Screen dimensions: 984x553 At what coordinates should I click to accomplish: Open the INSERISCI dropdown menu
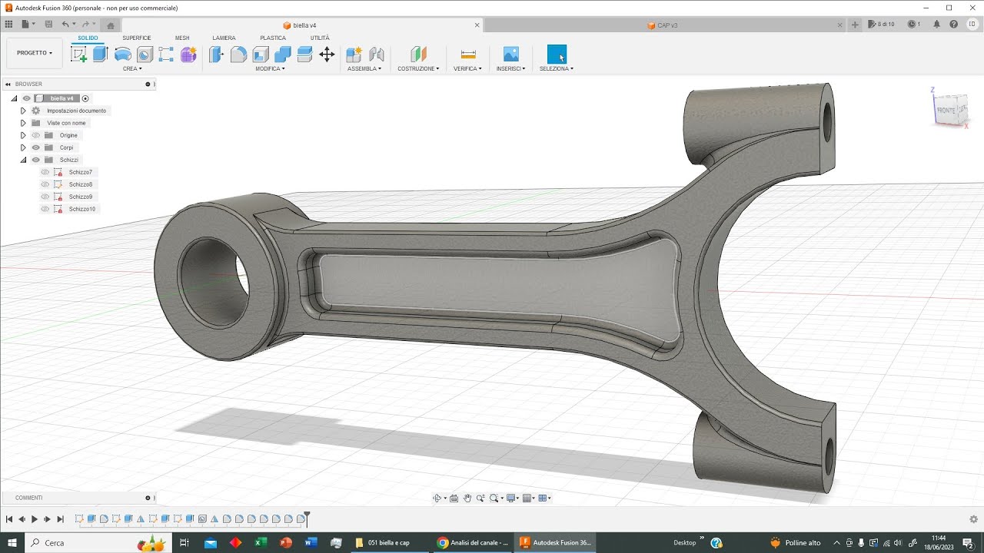click(x=510, y=68)
